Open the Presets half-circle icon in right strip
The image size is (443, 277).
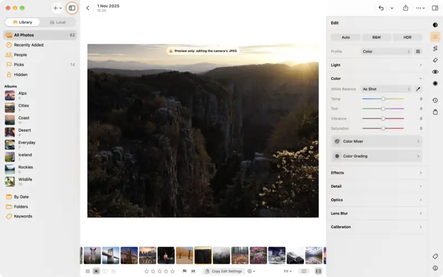click(435, 25)
